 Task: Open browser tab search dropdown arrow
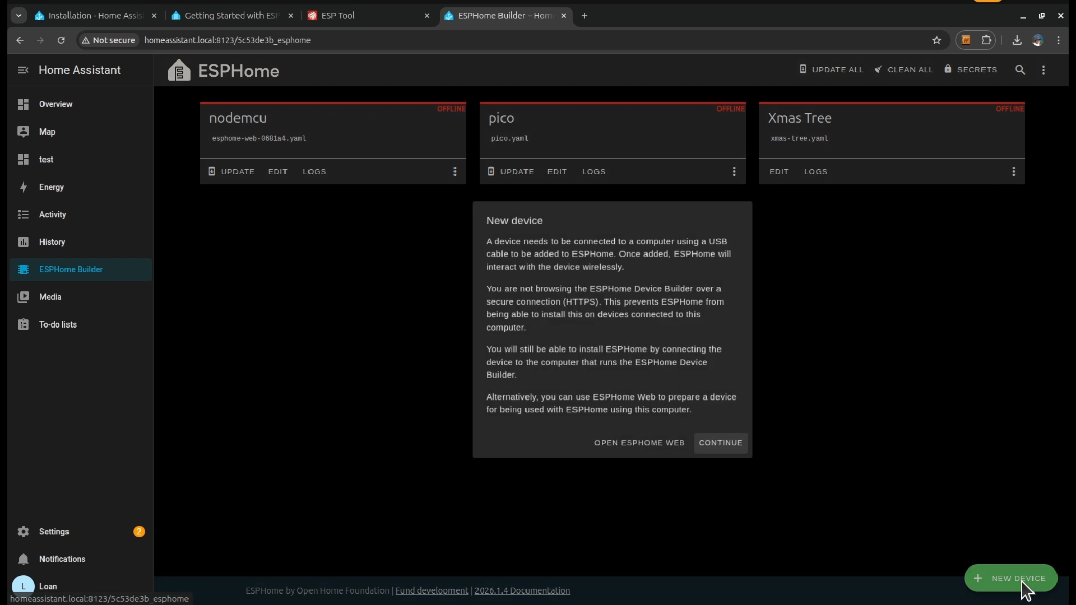click(x=18, y=16)
